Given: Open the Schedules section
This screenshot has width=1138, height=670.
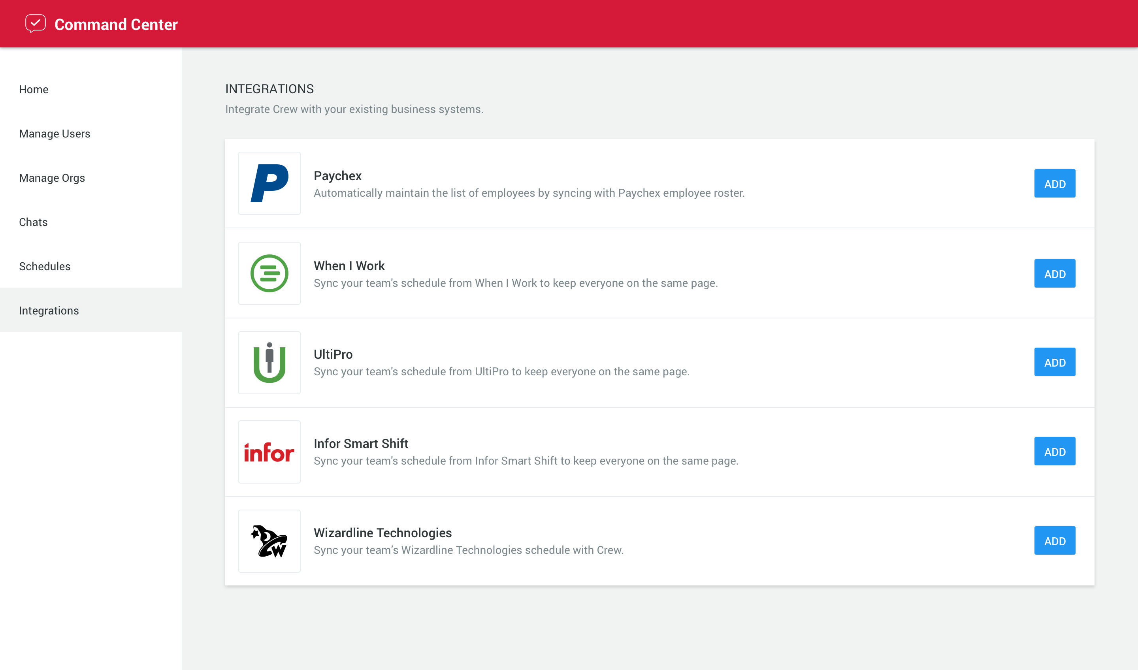Looking at the screenshot, I should click(91, 266).
